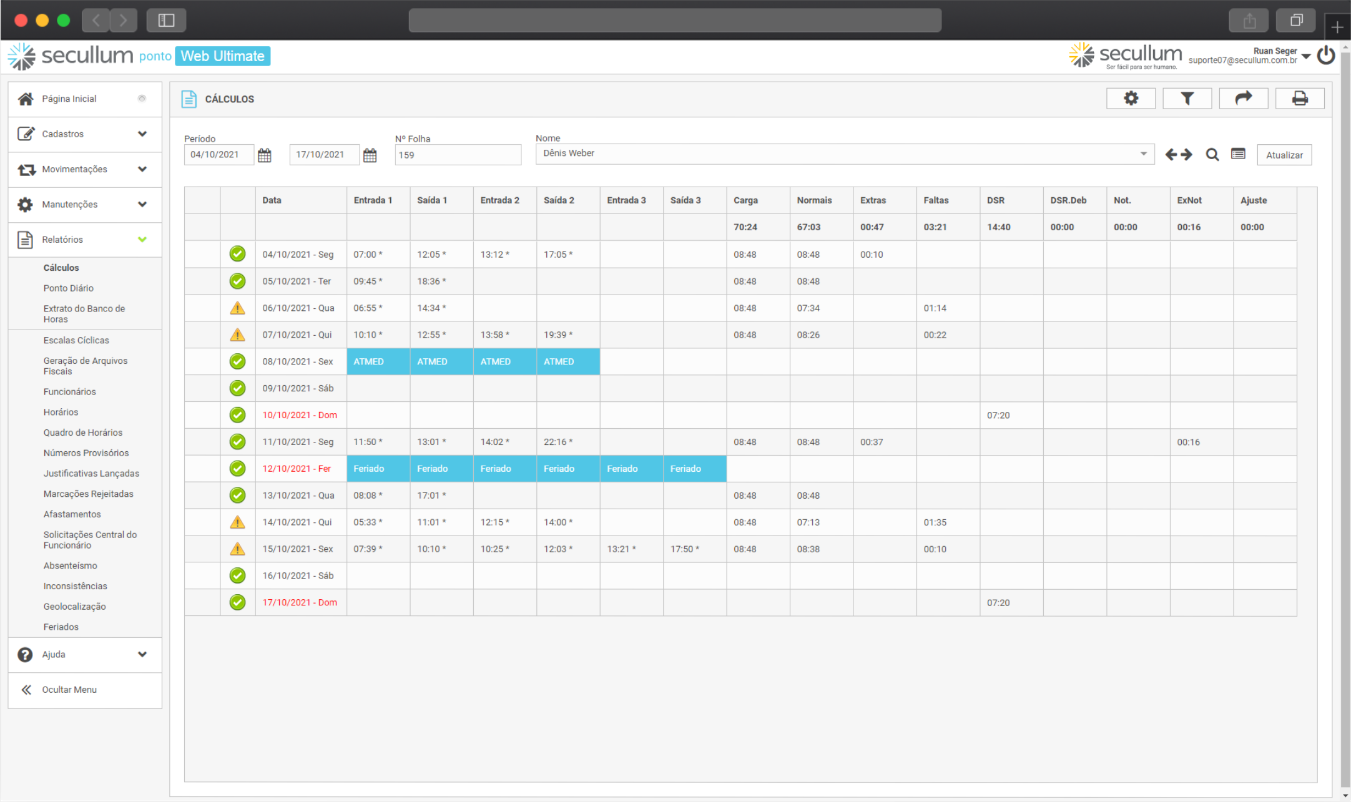Open Ponto Diário report in sidebar
The height and width of the screenshot is (802, 1351).
pos(69,288)
